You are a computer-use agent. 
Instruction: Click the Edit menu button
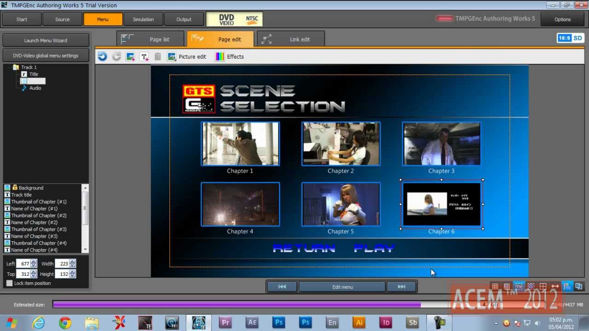point(342,287)
